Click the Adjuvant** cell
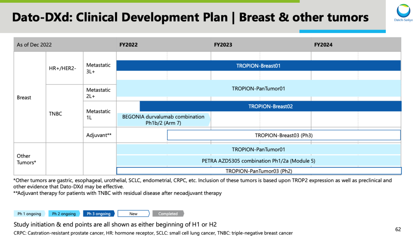This screenshot has height=236, width=420. 100,135
